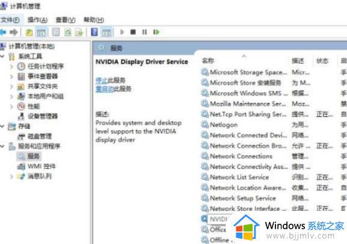Screen dimensions: 347x244
Task: Click the 重启动 this service link
Action: [105, 89]
